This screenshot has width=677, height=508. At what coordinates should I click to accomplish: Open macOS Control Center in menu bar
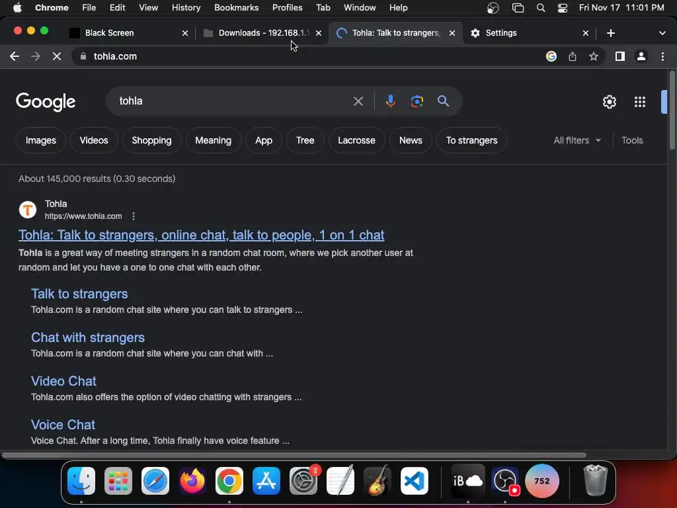pos(562,8)
